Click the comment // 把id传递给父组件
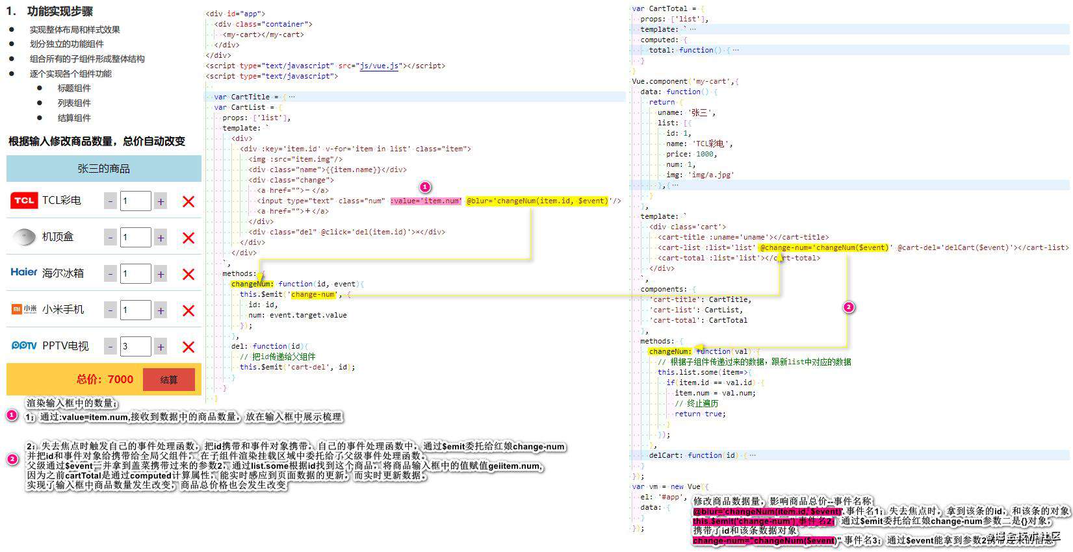The width and height of the screenshot is (1073, 552). 278,357
